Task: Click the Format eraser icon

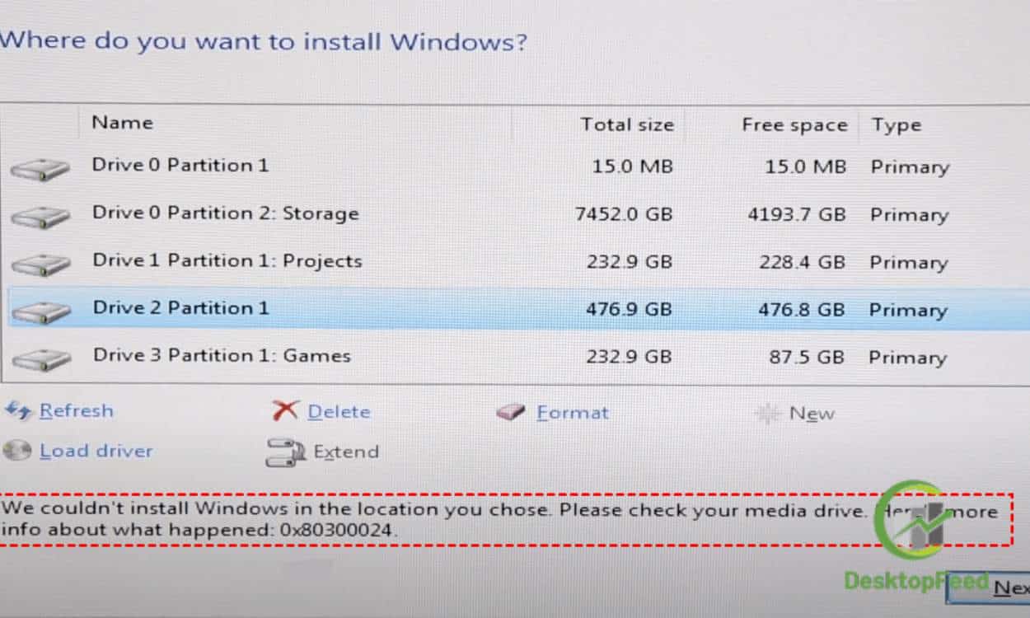Action: pyautogui.click(x=511, y=412)
